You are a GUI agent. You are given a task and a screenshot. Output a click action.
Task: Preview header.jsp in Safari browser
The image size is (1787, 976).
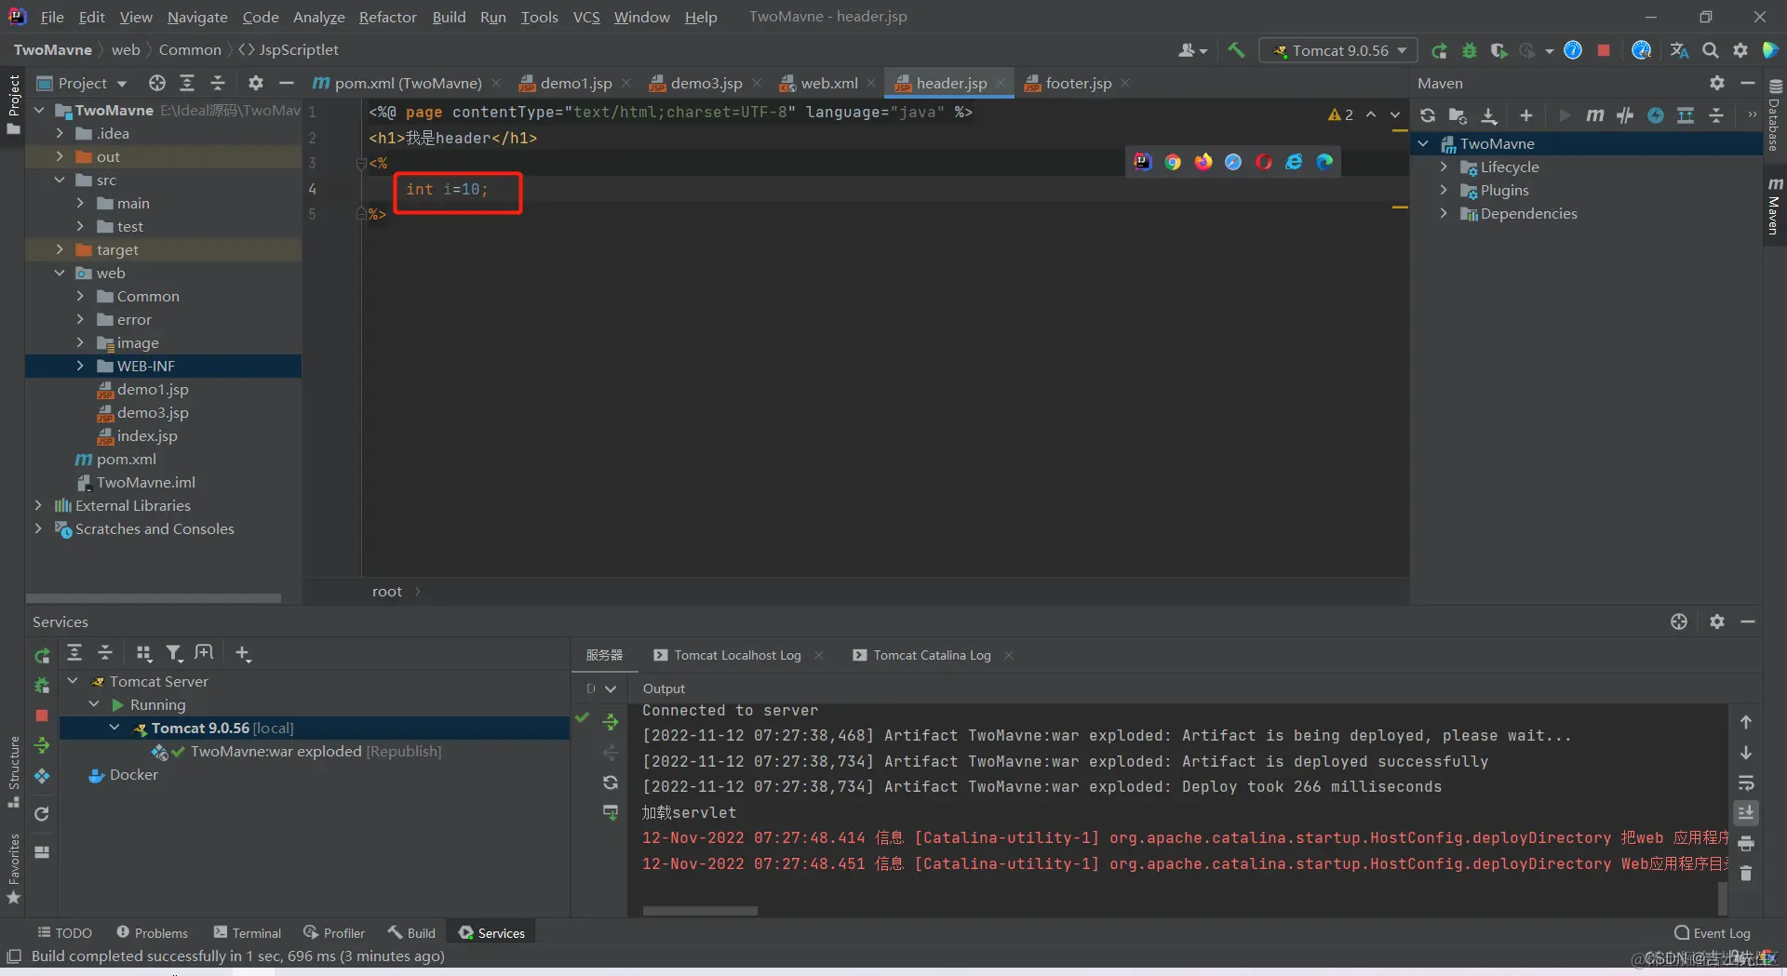1233,162
